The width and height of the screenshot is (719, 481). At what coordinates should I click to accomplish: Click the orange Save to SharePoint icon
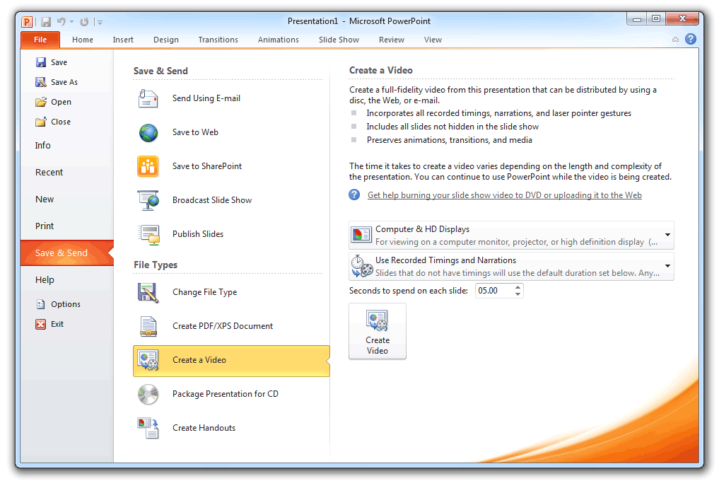tap(148, 166)
